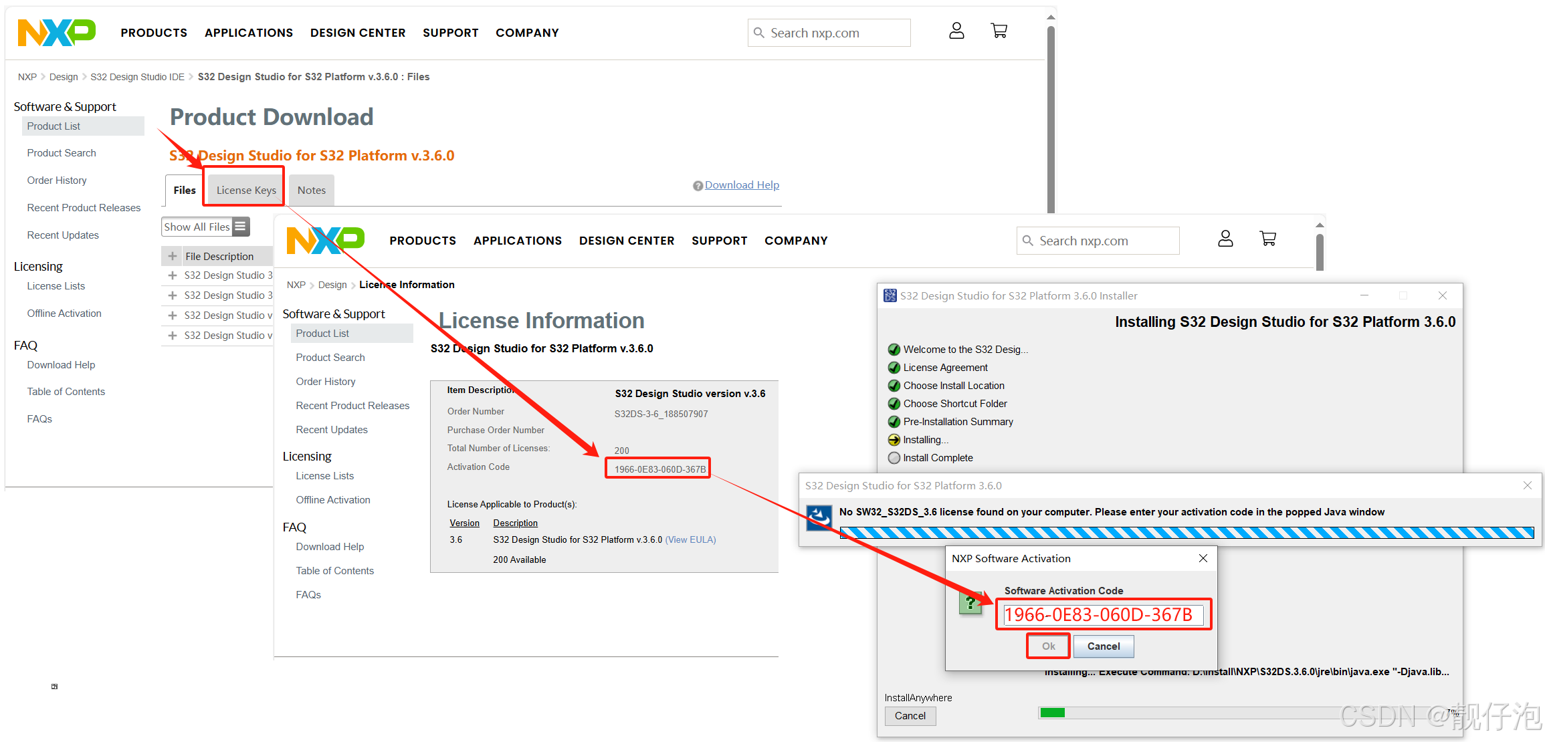
Task: Switch to the License Keys tab
Action: [x=245, y=191]
